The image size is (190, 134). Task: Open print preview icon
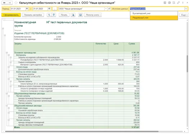pyautogui.click(x=73, y=15)
